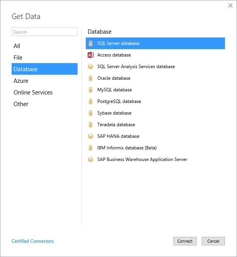Click the PostgreSQL database cylinder icon
This screenshot has height=257, width=237.
tap(90, 101)
